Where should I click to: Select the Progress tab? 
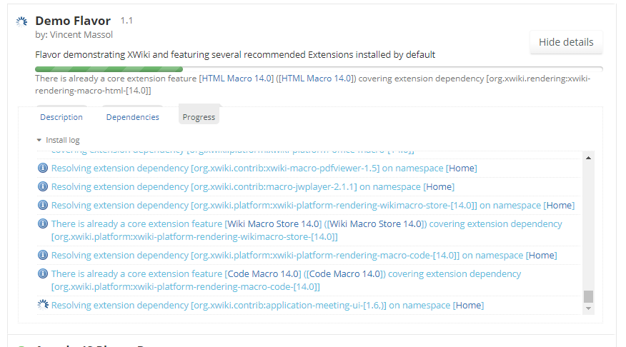[199, 117]
